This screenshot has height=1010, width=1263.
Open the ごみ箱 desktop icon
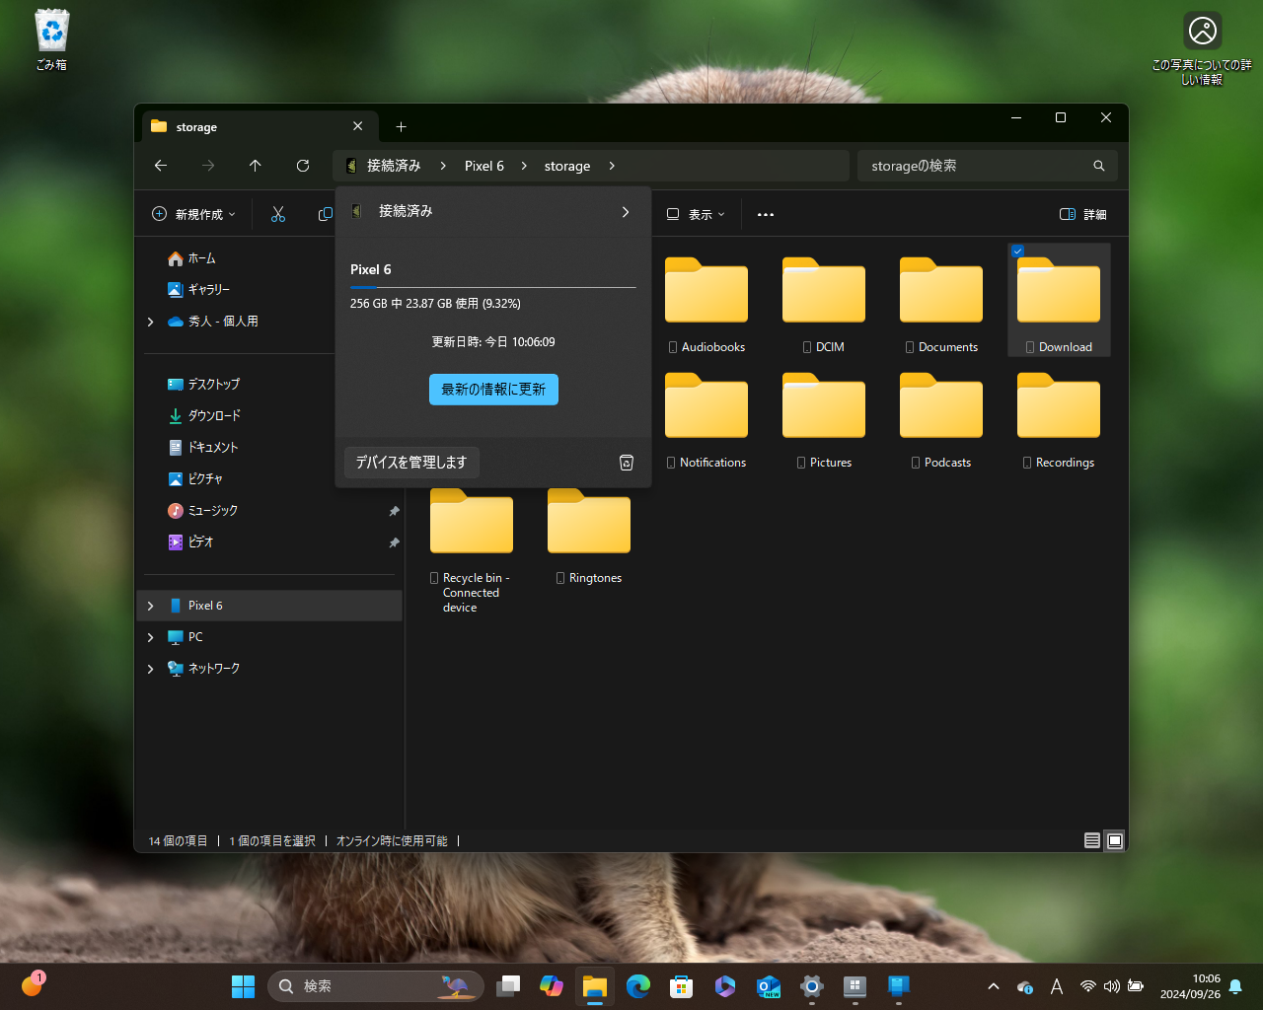coord(51,40)
